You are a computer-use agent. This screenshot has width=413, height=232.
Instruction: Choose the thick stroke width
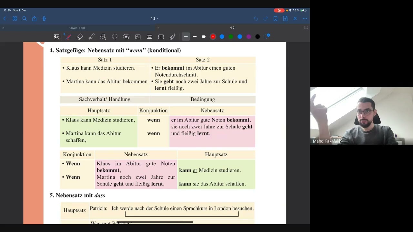click(204, 37)
